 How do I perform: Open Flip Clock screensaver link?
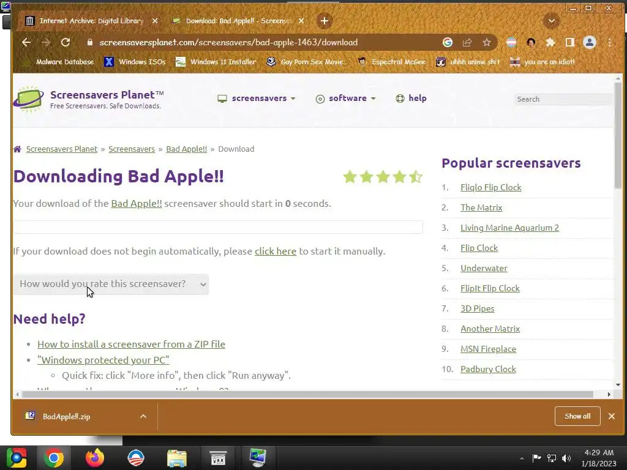tap(479, 248)
